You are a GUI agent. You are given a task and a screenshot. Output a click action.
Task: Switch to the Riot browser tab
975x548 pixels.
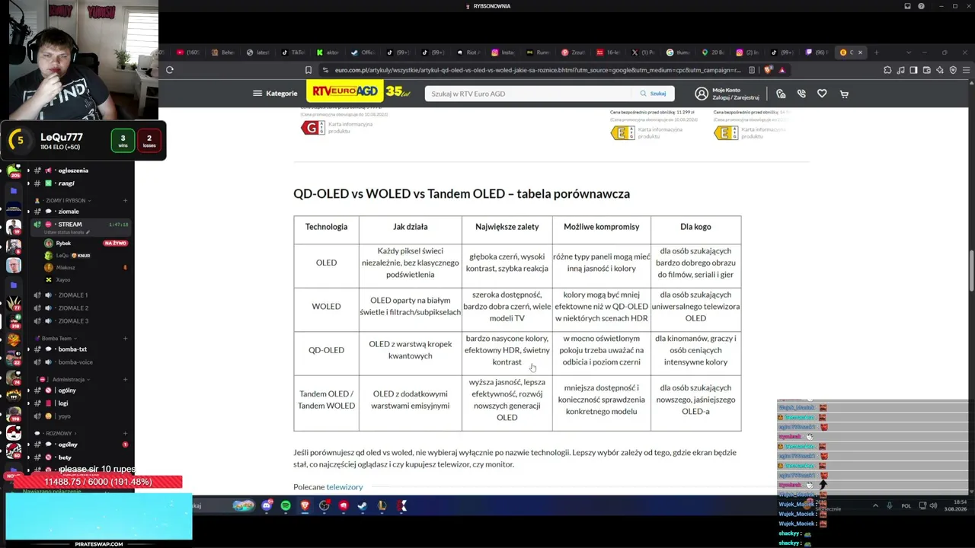tap(468, 53)
